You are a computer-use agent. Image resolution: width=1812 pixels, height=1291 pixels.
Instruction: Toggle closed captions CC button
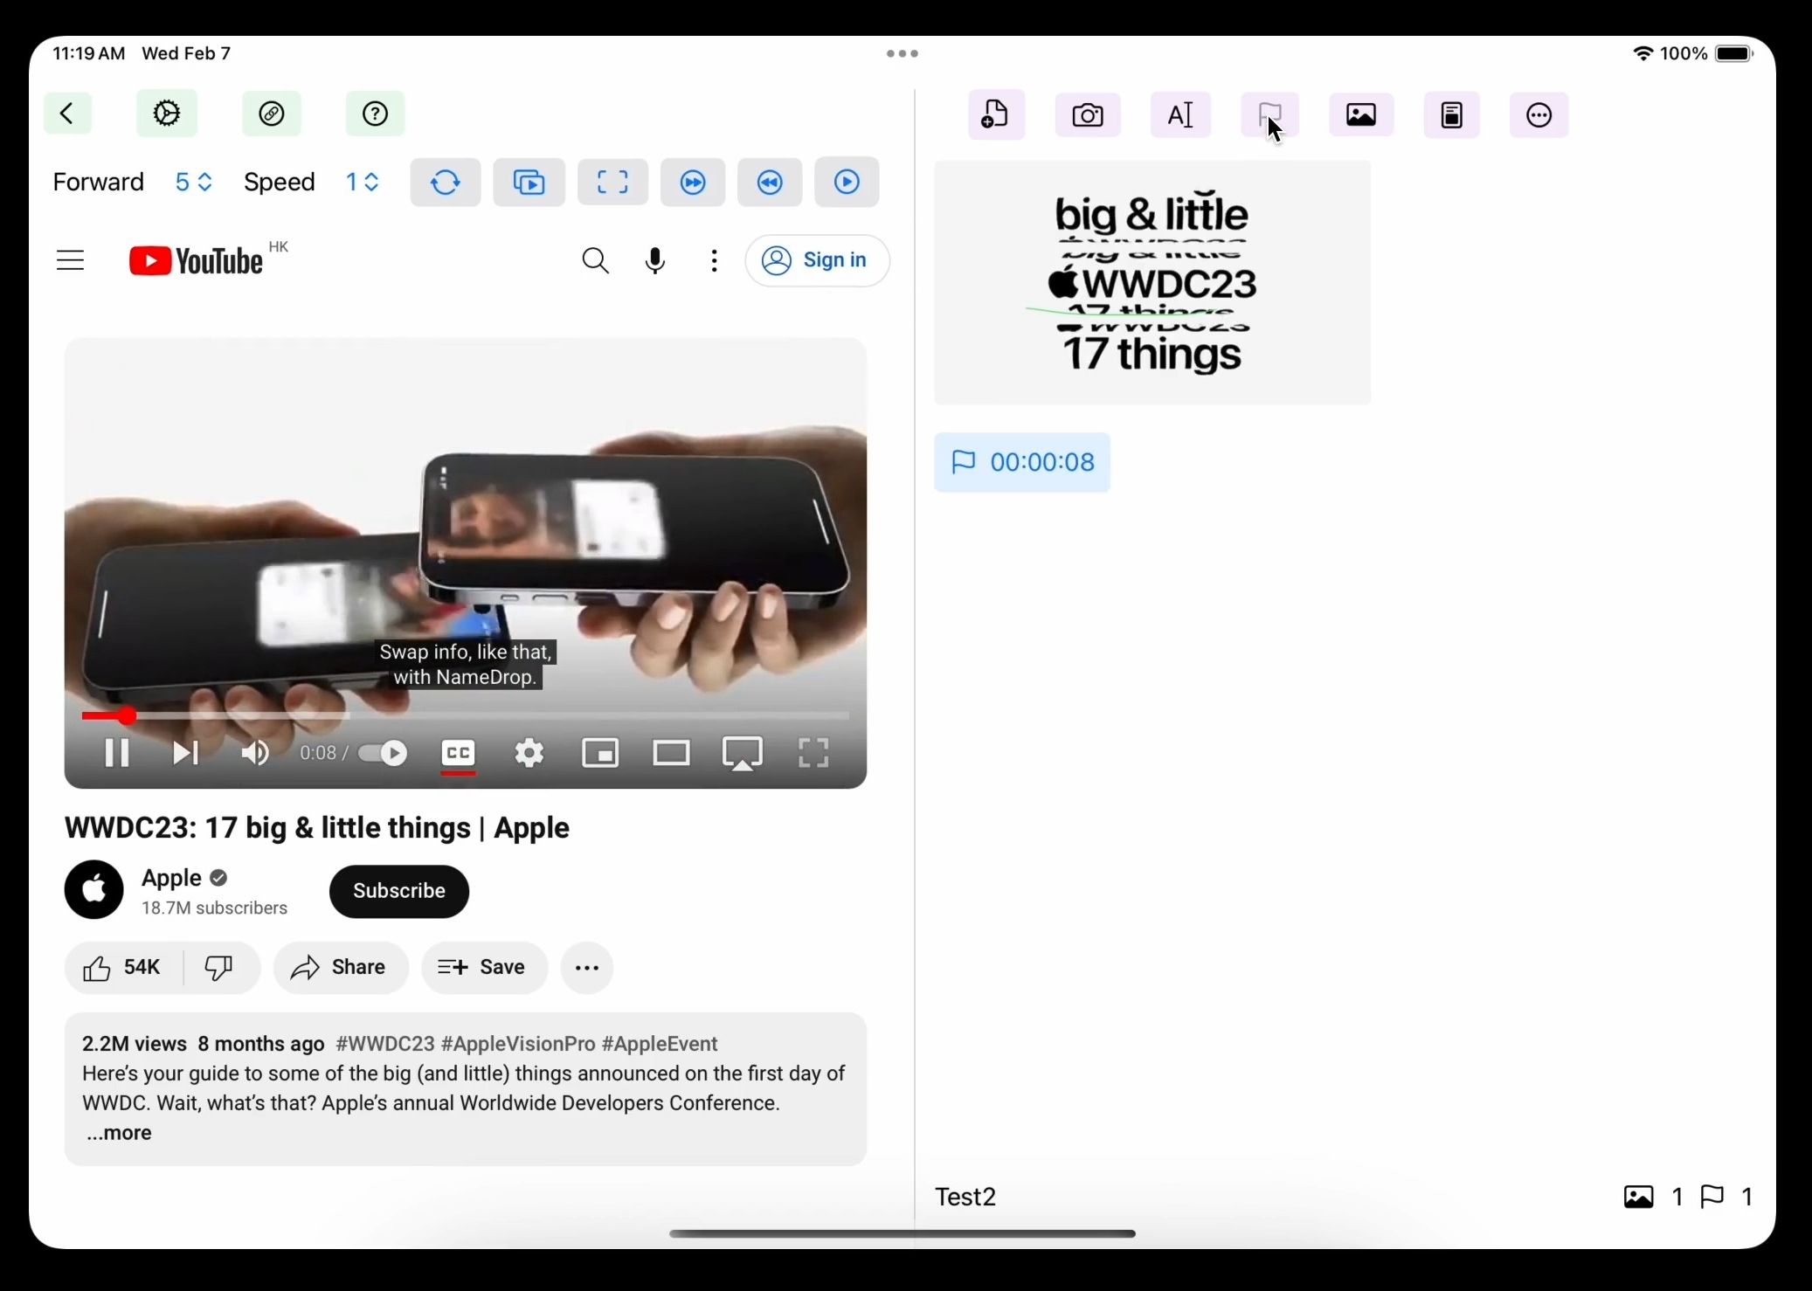tap(459, 753)
